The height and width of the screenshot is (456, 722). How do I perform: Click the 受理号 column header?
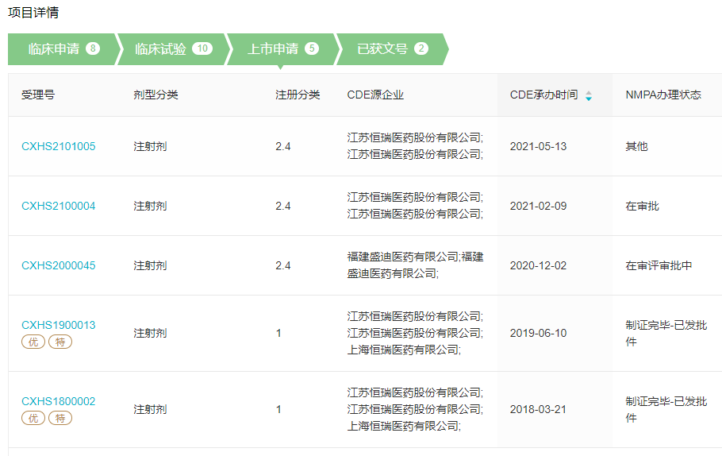(x=38, y=95)
